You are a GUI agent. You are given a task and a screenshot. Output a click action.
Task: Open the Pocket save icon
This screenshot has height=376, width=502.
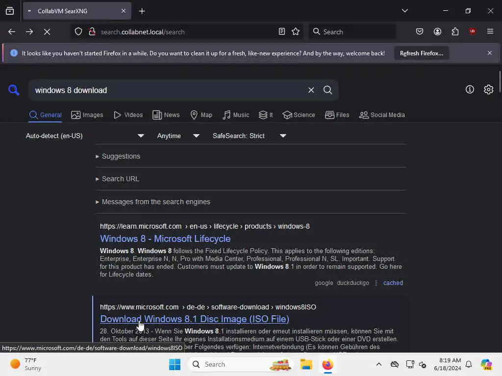pos(420,32)
